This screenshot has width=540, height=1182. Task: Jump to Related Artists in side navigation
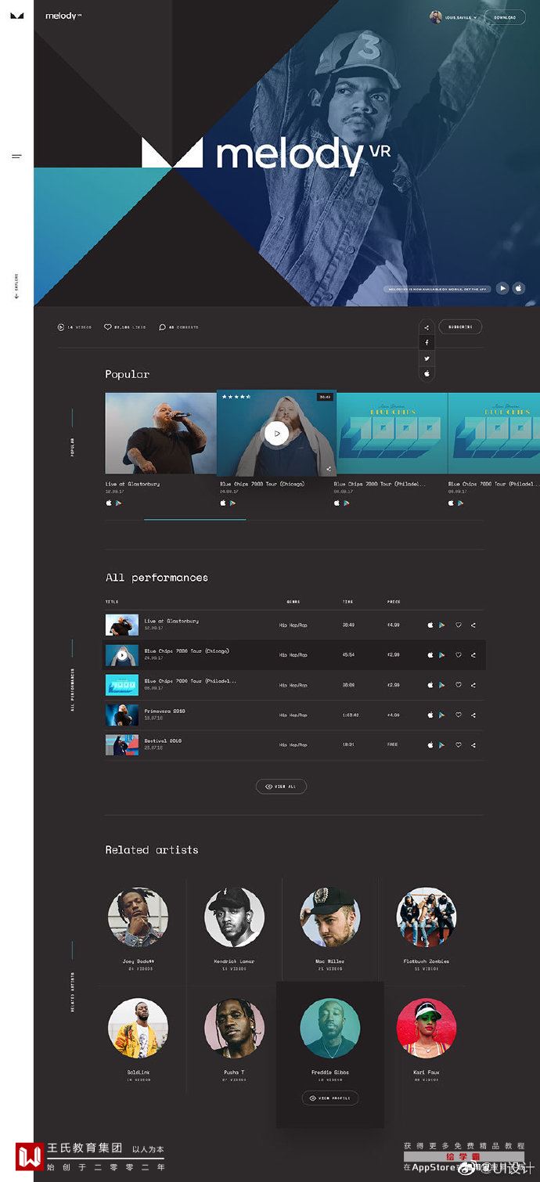[73, 993]
